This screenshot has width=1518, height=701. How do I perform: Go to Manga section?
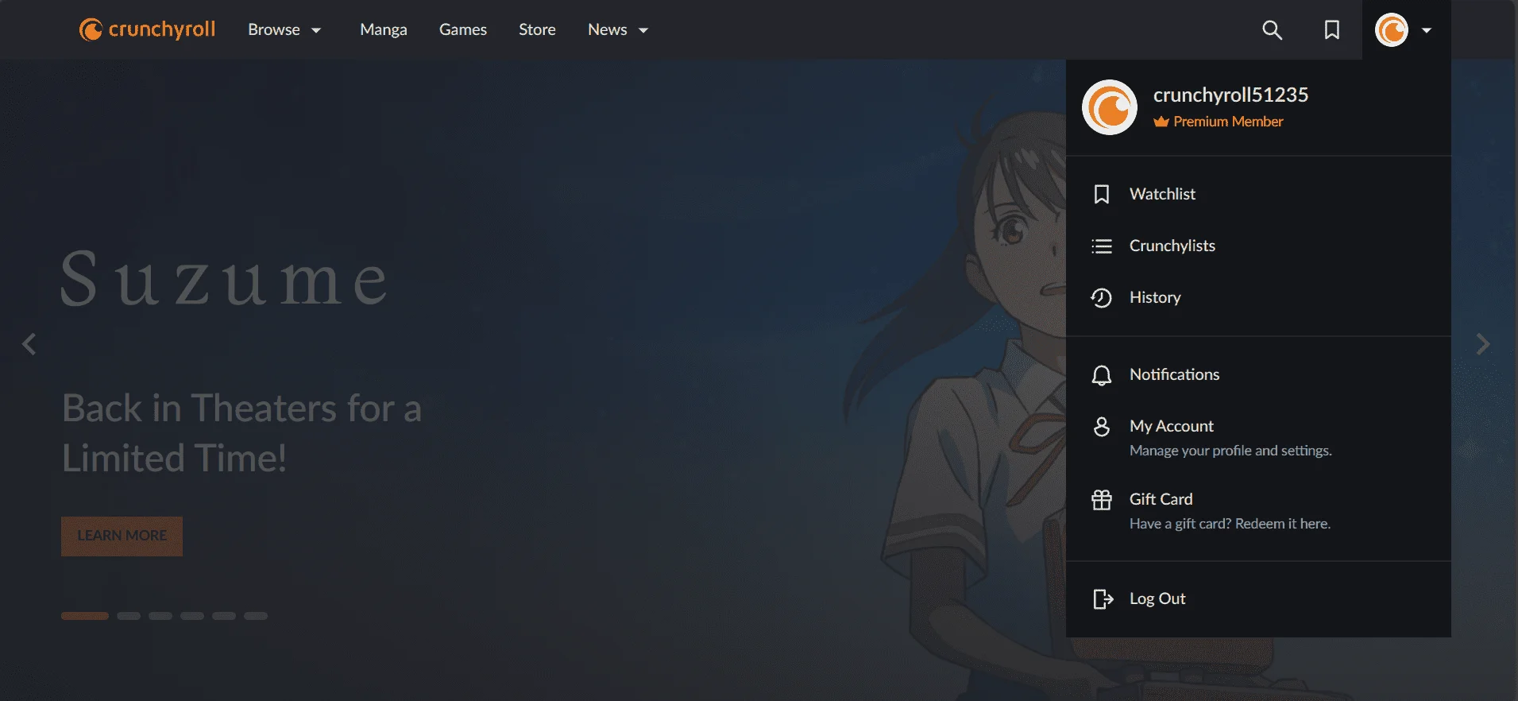click(384, 29)
